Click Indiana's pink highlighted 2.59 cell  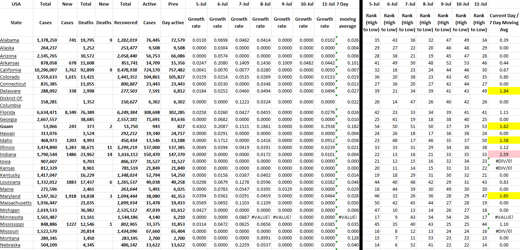(503, 155)
